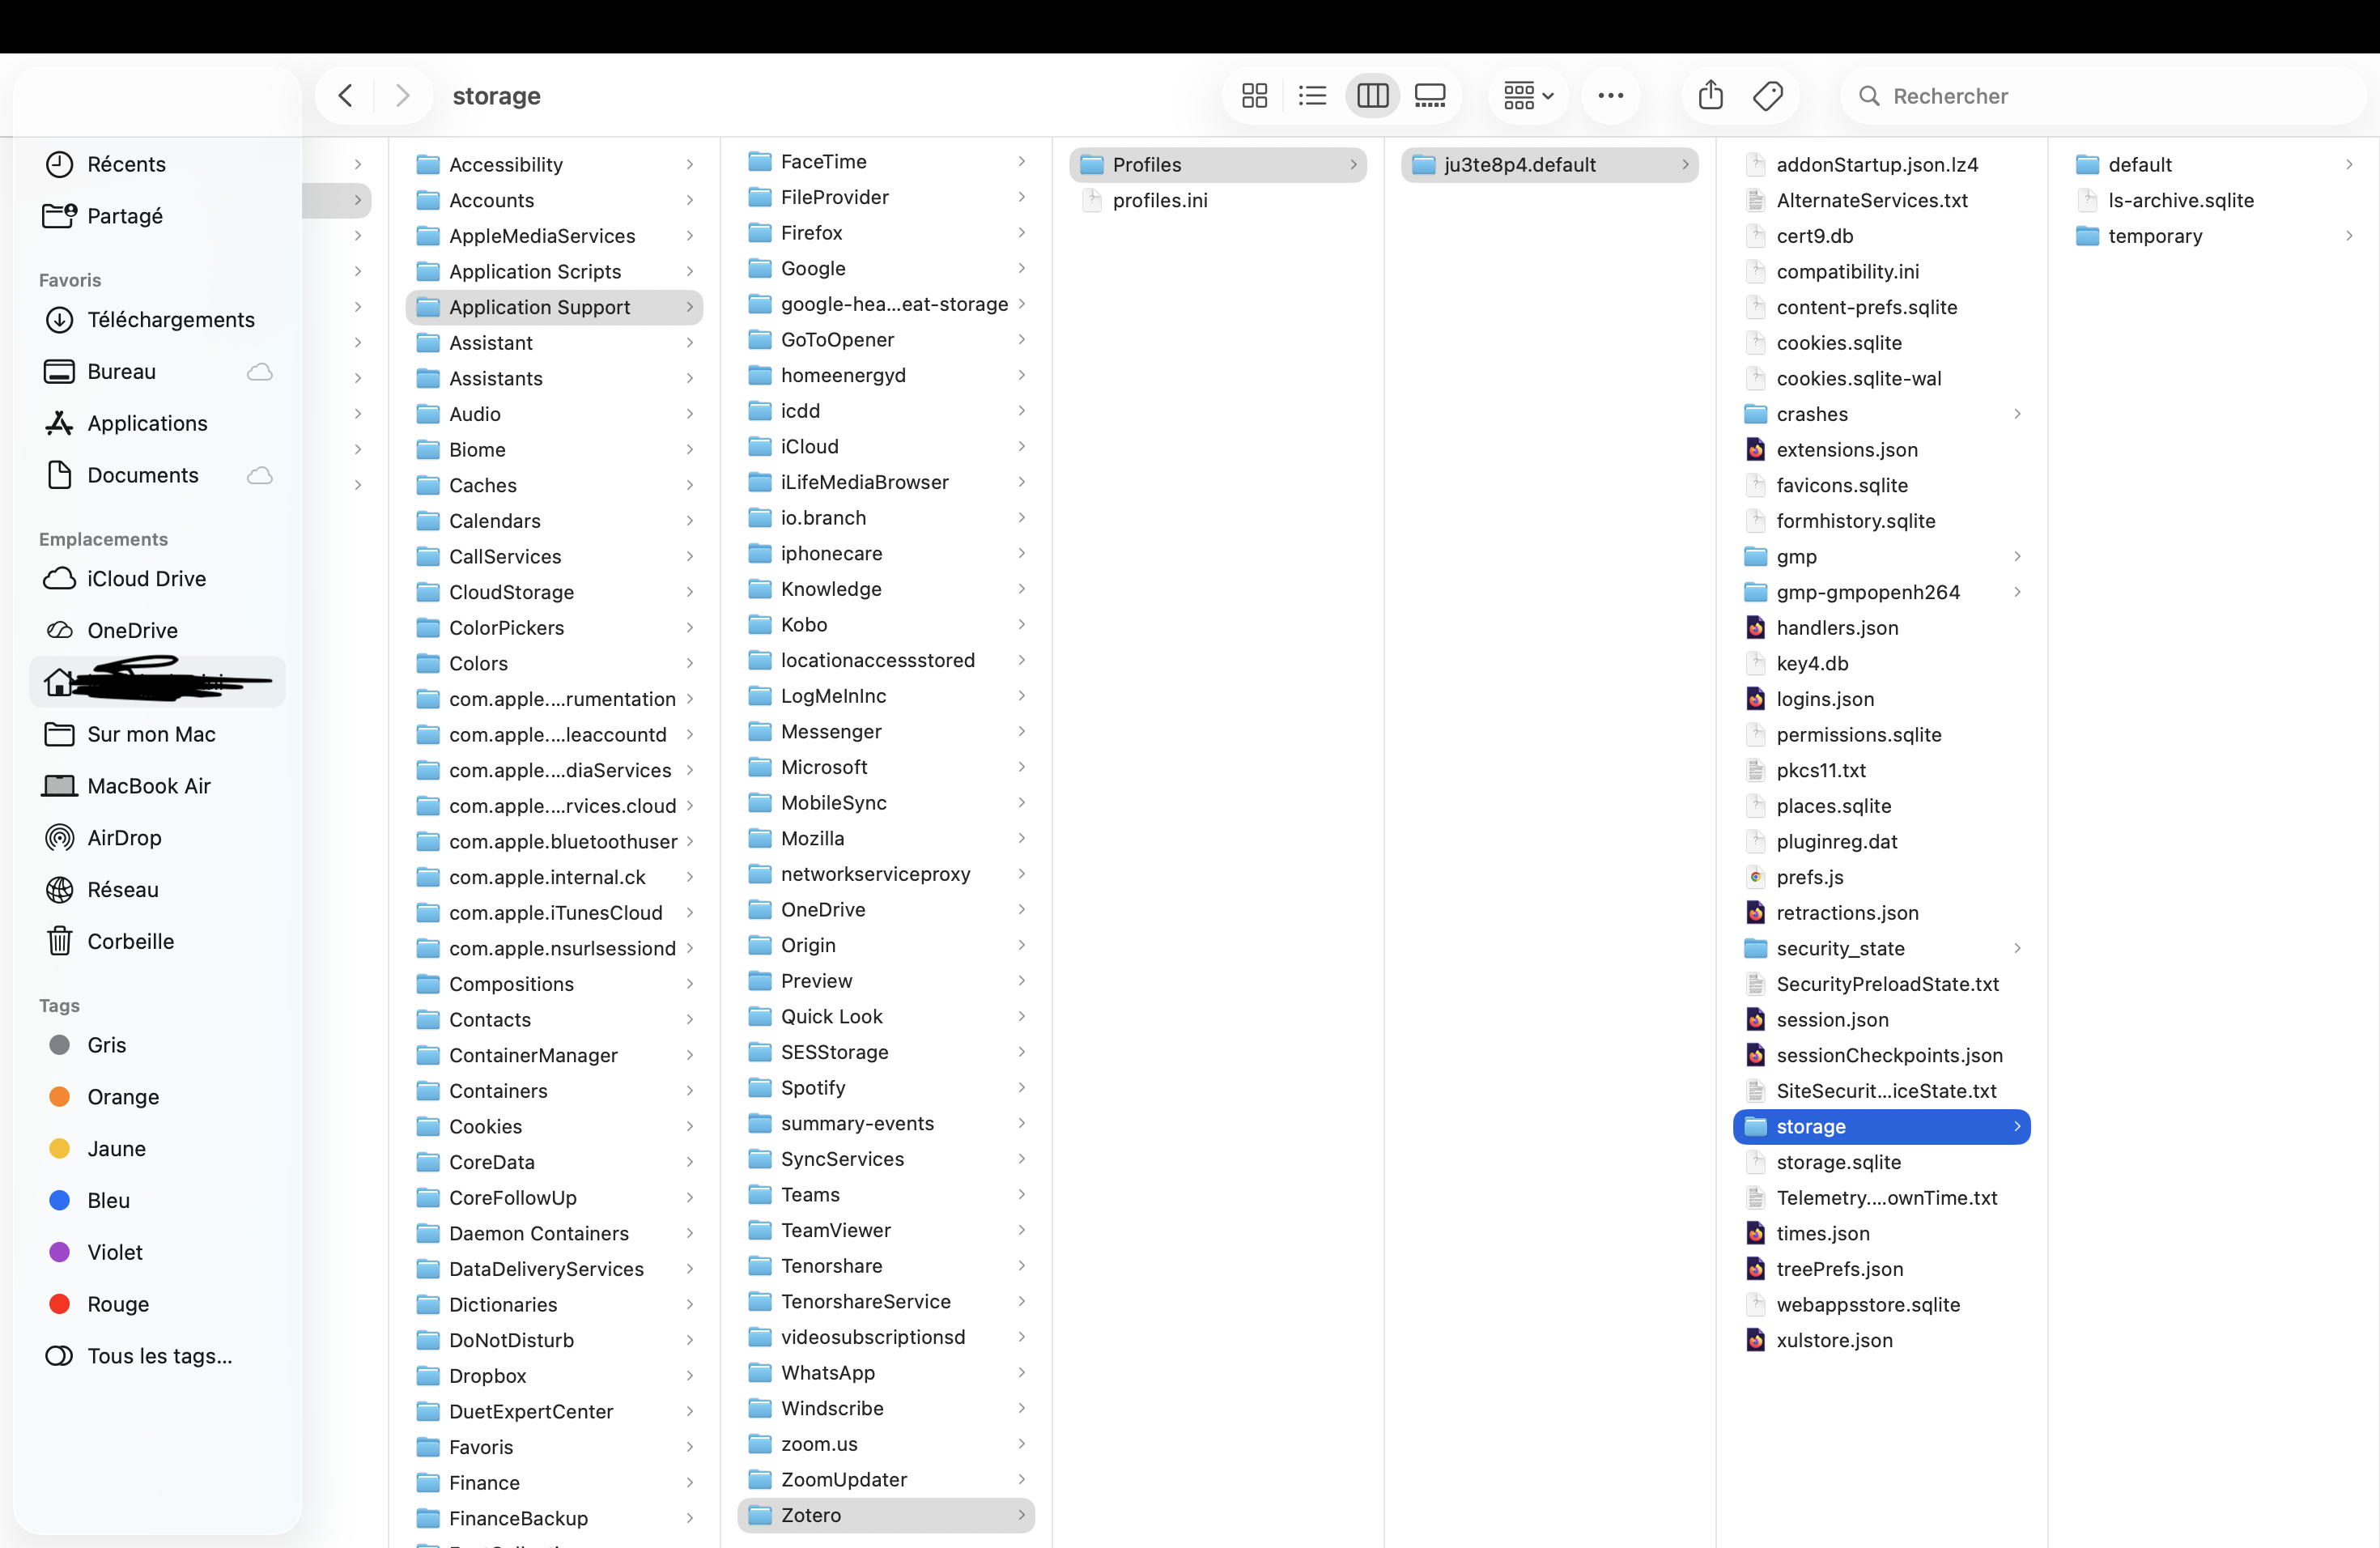
Task: Click Tous les tags… link
Action: pyautogui.click(x=159, y=1356)
